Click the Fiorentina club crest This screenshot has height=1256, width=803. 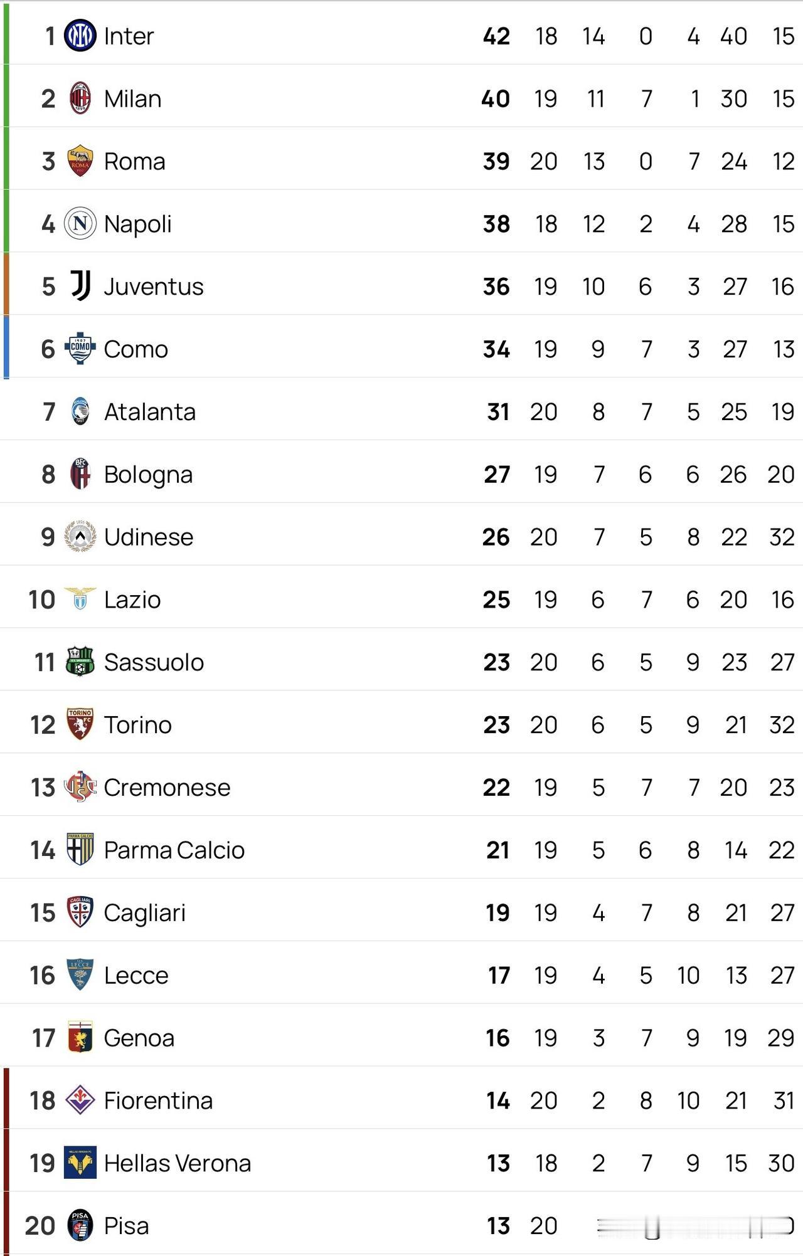[x=80, y=1100]
